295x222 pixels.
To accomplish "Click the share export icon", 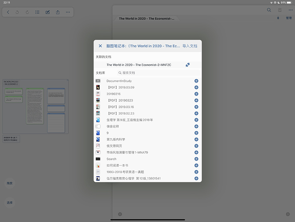I will click(58, 12).
